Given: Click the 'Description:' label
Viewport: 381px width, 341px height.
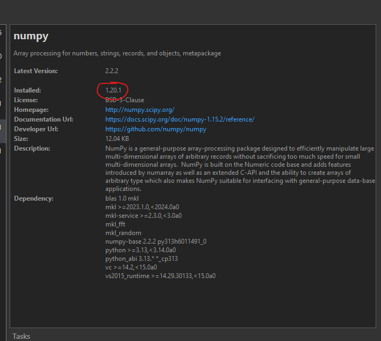Looking at the screenshot, I should (x=32, y=148).
